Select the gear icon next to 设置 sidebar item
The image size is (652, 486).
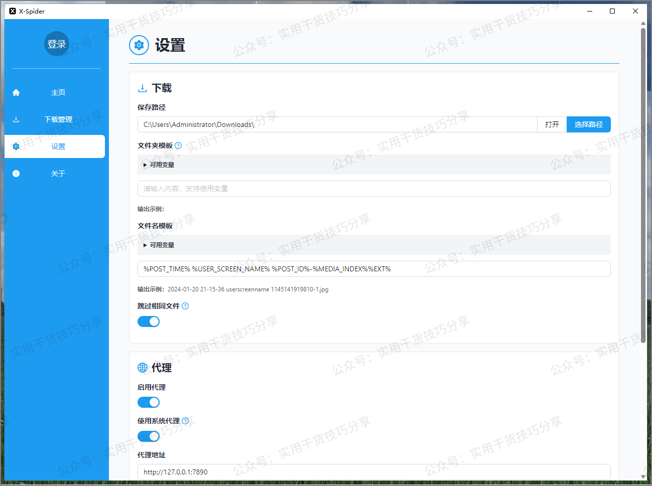16,146
